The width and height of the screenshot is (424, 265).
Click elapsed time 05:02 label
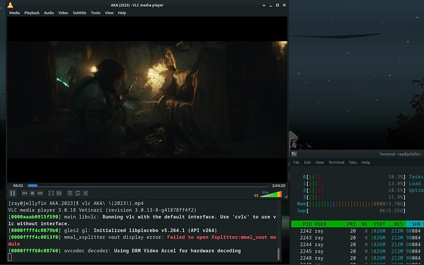18,186
